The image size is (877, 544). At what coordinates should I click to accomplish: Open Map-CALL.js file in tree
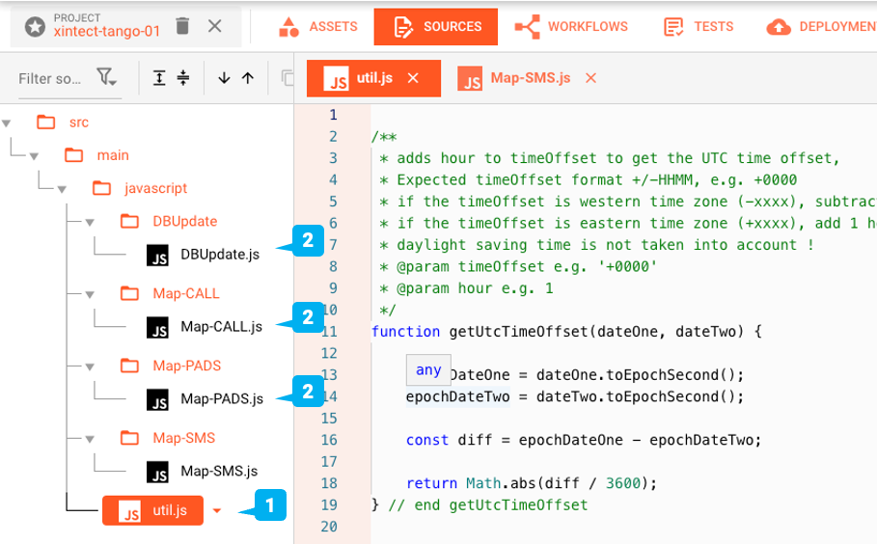(220, 327)
